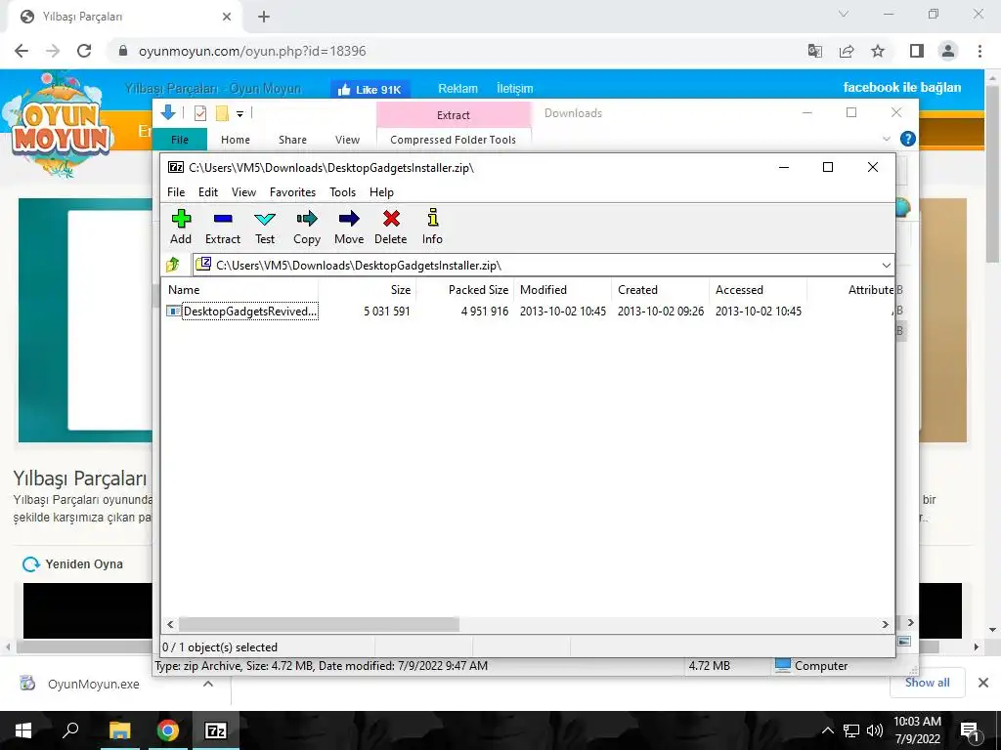
Task: Open Windows Start menu
Action: coord(23,730)
